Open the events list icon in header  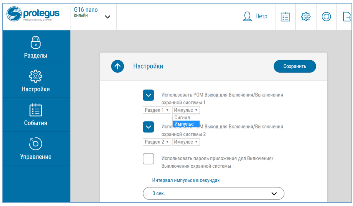click(285, 16)
